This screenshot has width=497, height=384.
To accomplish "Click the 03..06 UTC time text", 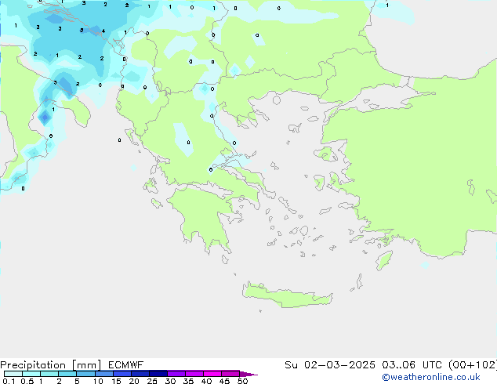I will coord(412,365).
